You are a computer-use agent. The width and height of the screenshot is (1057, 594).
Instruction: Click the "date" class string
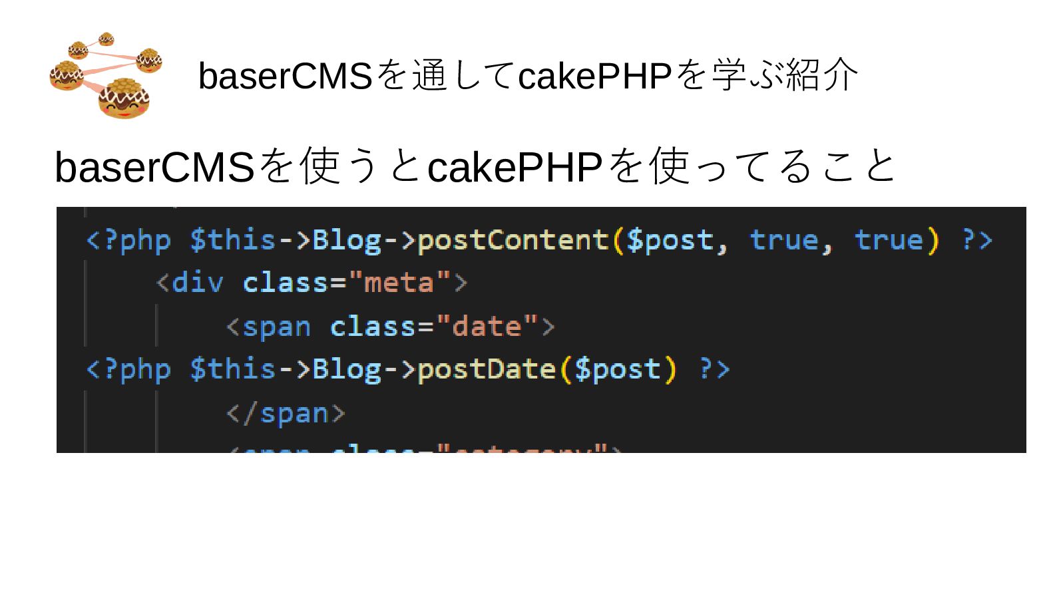[487, 327]
